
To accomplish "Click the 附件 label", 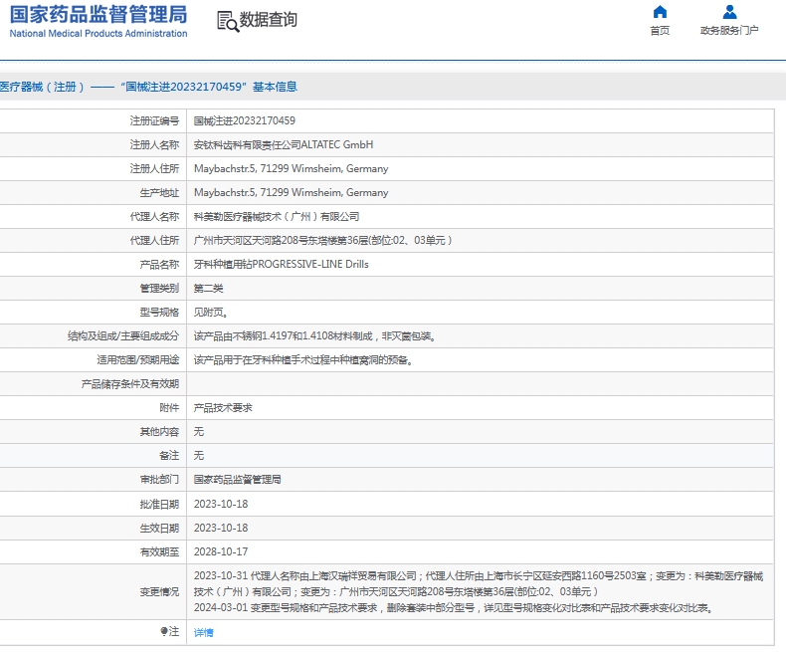I will [169, 408].
